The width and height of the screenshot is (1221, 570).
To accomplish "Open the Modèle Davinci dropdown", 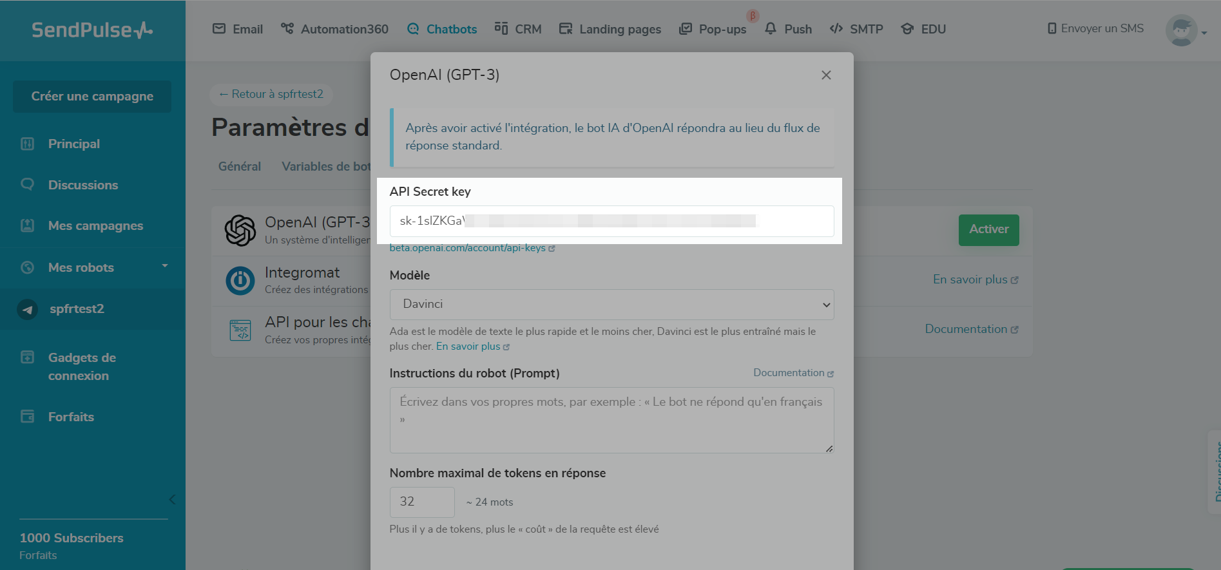I will click(611, 305).
